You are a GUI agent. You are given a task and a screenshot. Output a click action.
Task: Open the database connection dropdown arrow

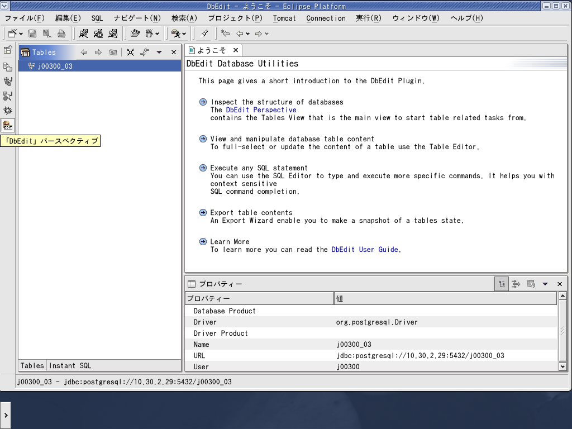(157, 34)
